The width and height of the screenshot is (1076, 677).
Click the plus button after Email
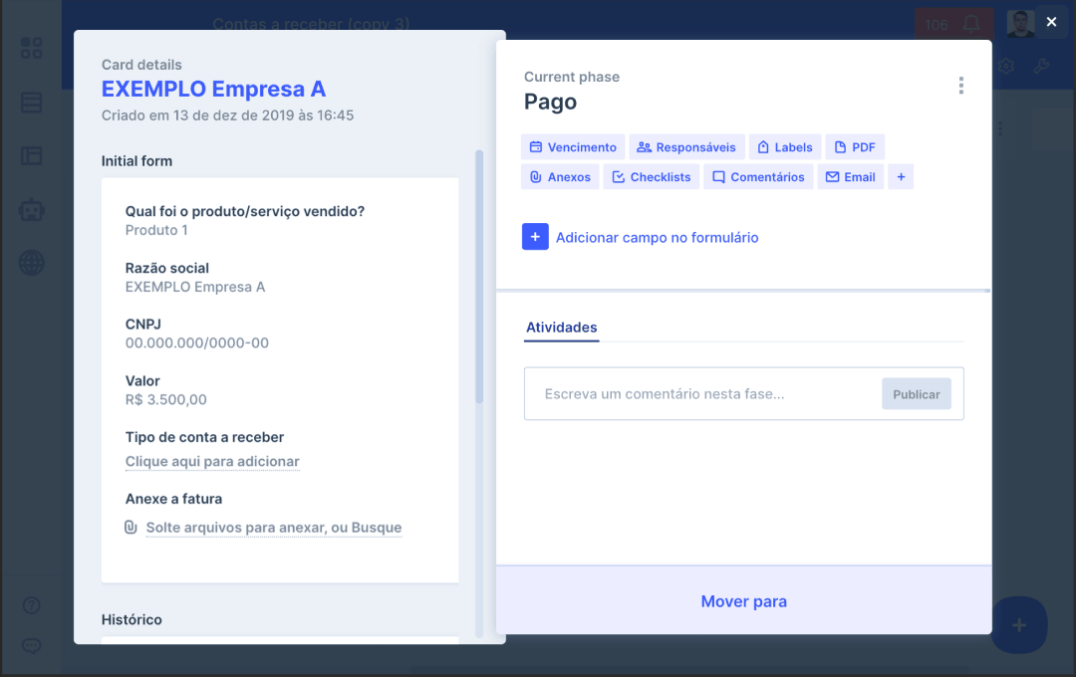click(x=901, y=177)
